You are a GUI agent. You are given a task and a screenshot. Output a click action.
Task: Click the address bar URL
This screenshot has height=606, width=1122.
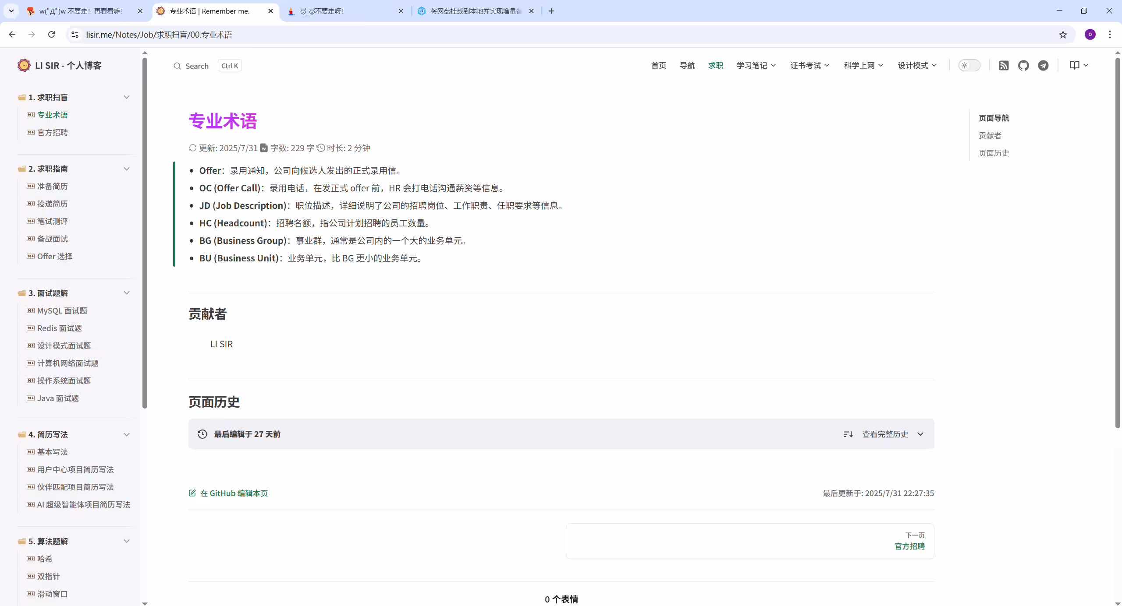[159, 35]
